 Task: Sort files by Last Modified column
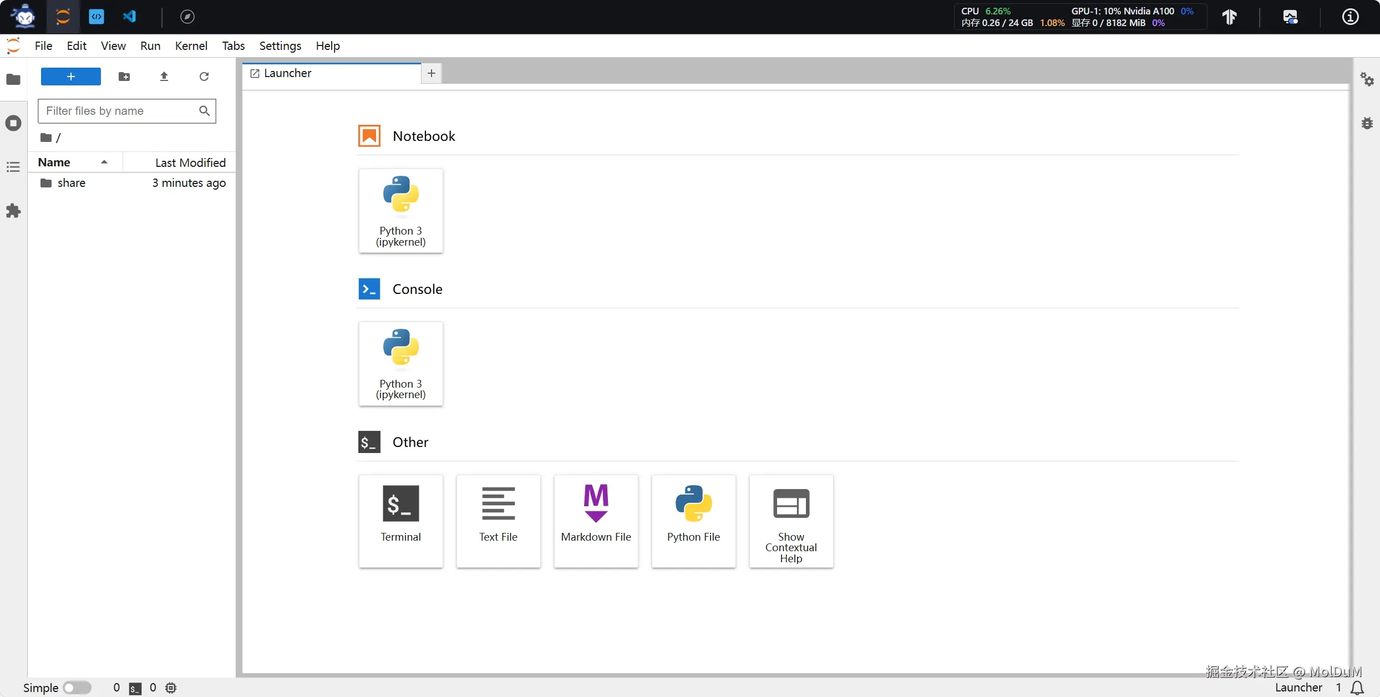(190, 162)
